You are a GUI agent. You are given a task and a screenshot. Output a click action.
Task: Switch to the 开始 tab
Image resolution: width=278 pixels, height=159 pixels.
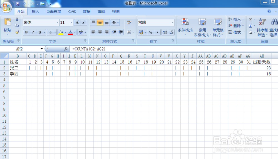(21, 11)
